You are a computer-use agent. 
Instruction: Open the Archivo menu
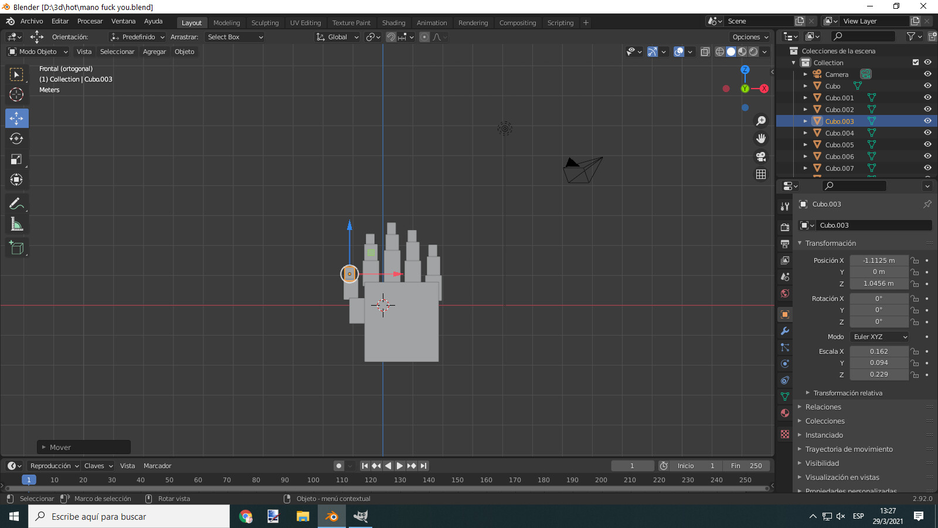32,21
